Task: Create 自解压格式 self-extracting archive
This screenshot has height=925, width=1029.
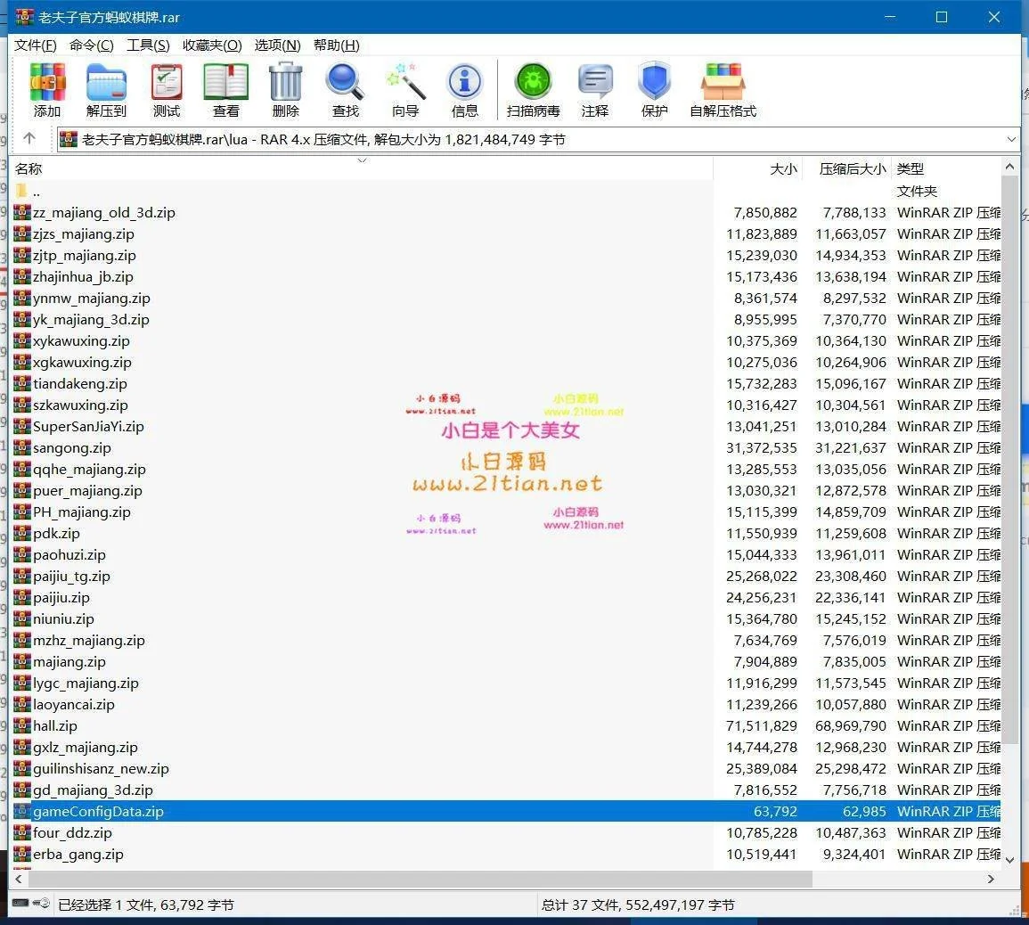Action: 723,90
